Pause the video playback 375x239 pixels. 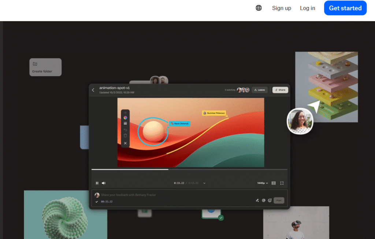pos(97,183)
